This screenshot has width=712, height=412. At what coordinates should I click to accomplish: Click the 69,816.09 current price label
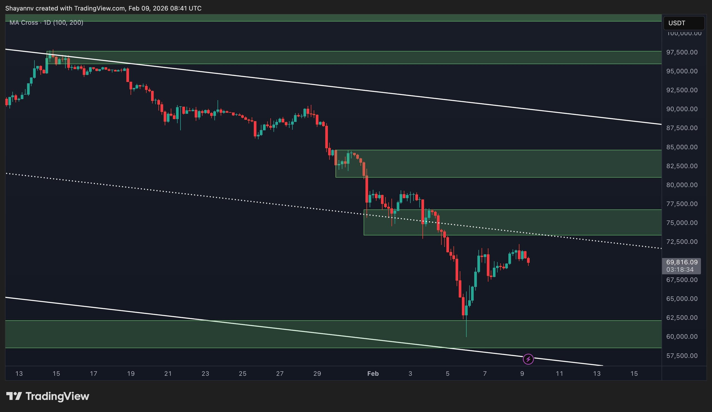point(681,262)
